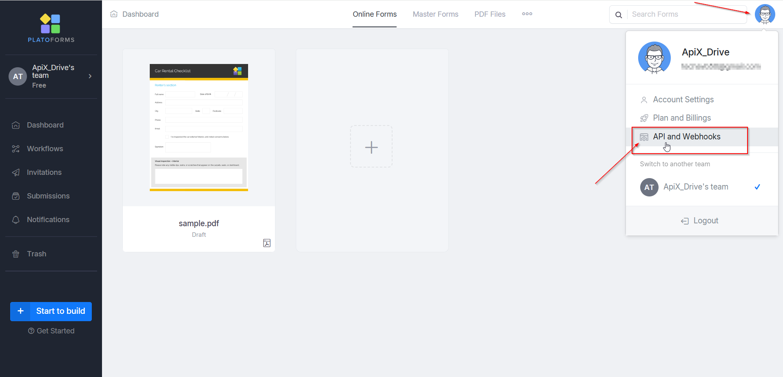This screenshot has width=783, height=377.
Task: Click the search magnifier icon
Action: (619, 15)
